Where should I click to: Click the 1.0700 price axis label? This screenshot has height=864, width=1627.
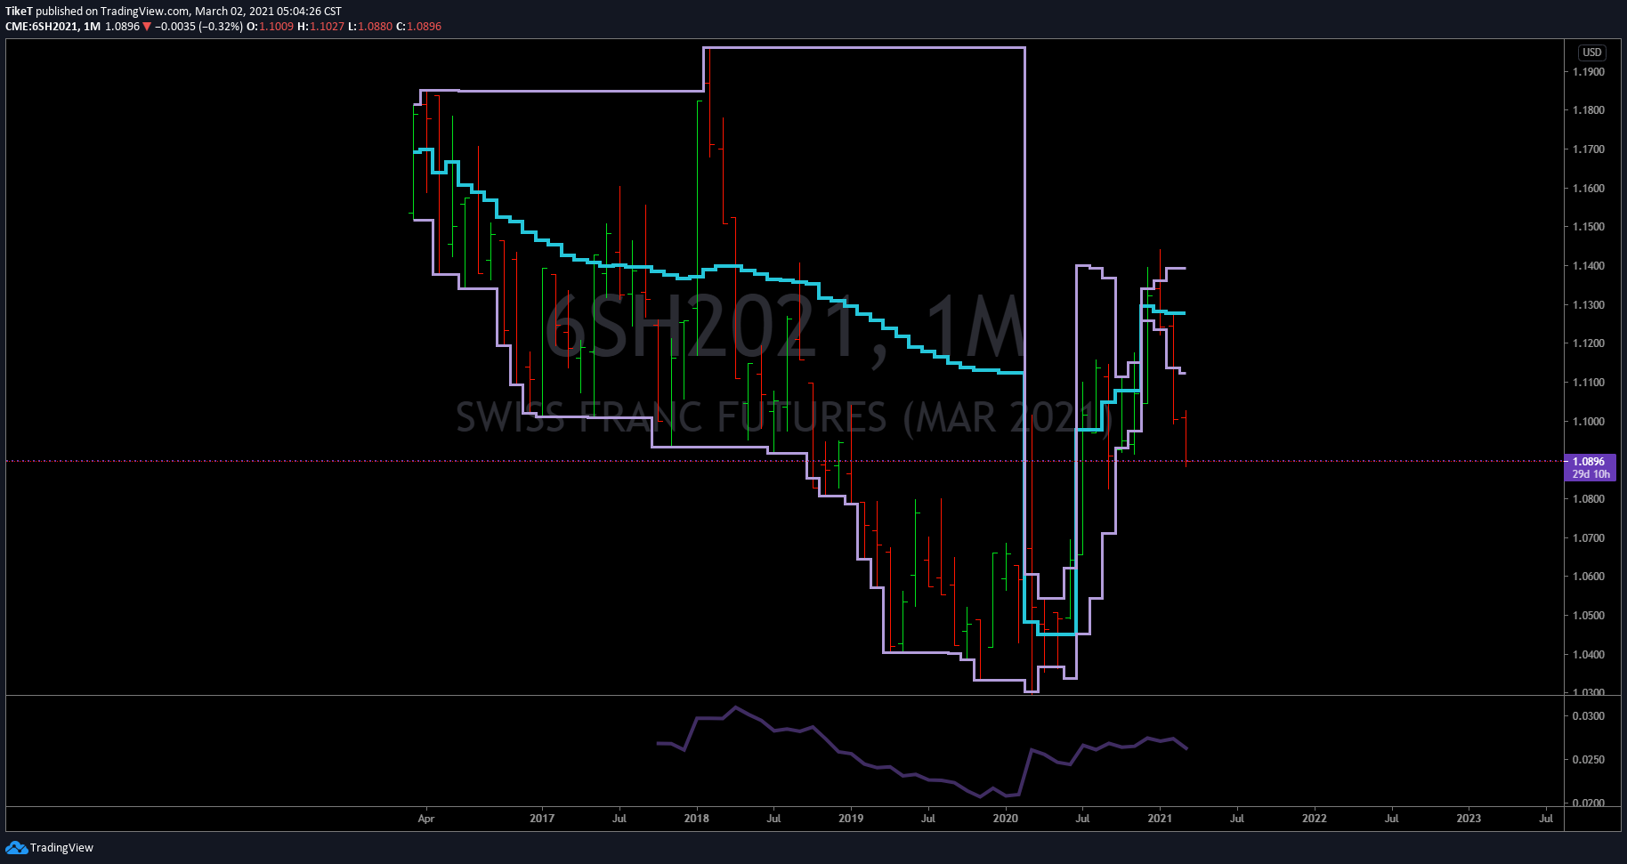[1589, 538]
